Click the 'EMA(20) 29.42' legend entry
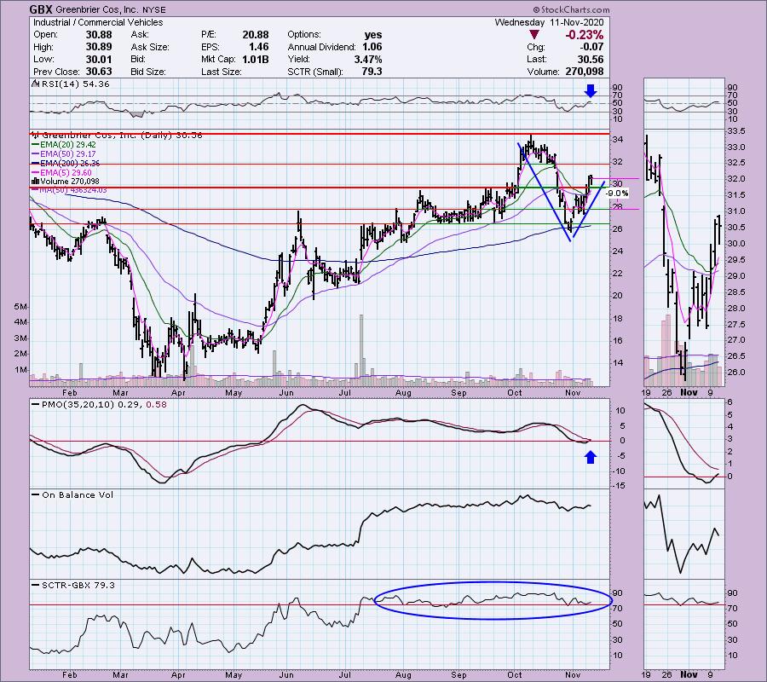 [x=68, y=144]
